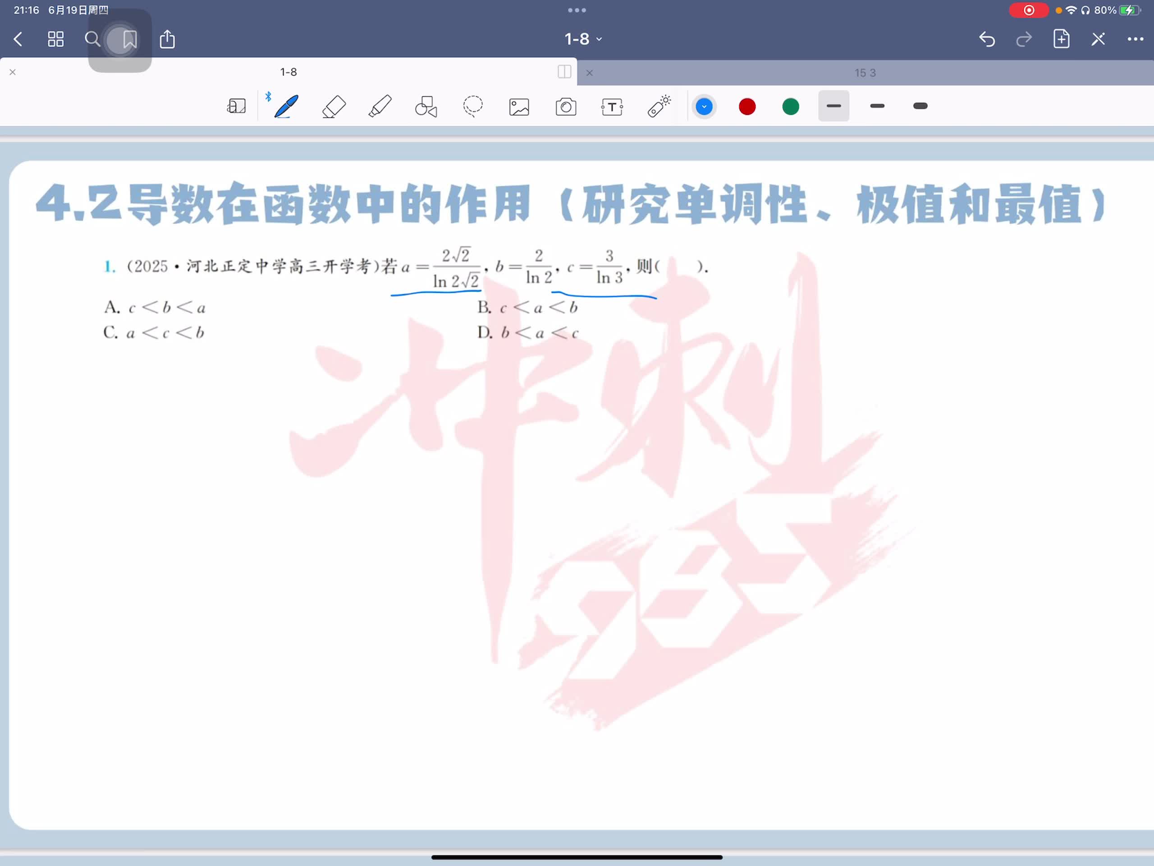Open the Shapes tool
1154x866 pixels.
[x=426, y=106]
